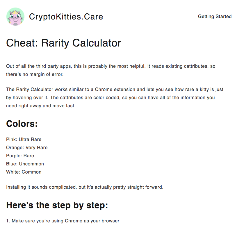Click the CryptoKitties.Care site title
The width and height of the screenshot is (237, 232).
pyautogui.click(x=66, y=17)
